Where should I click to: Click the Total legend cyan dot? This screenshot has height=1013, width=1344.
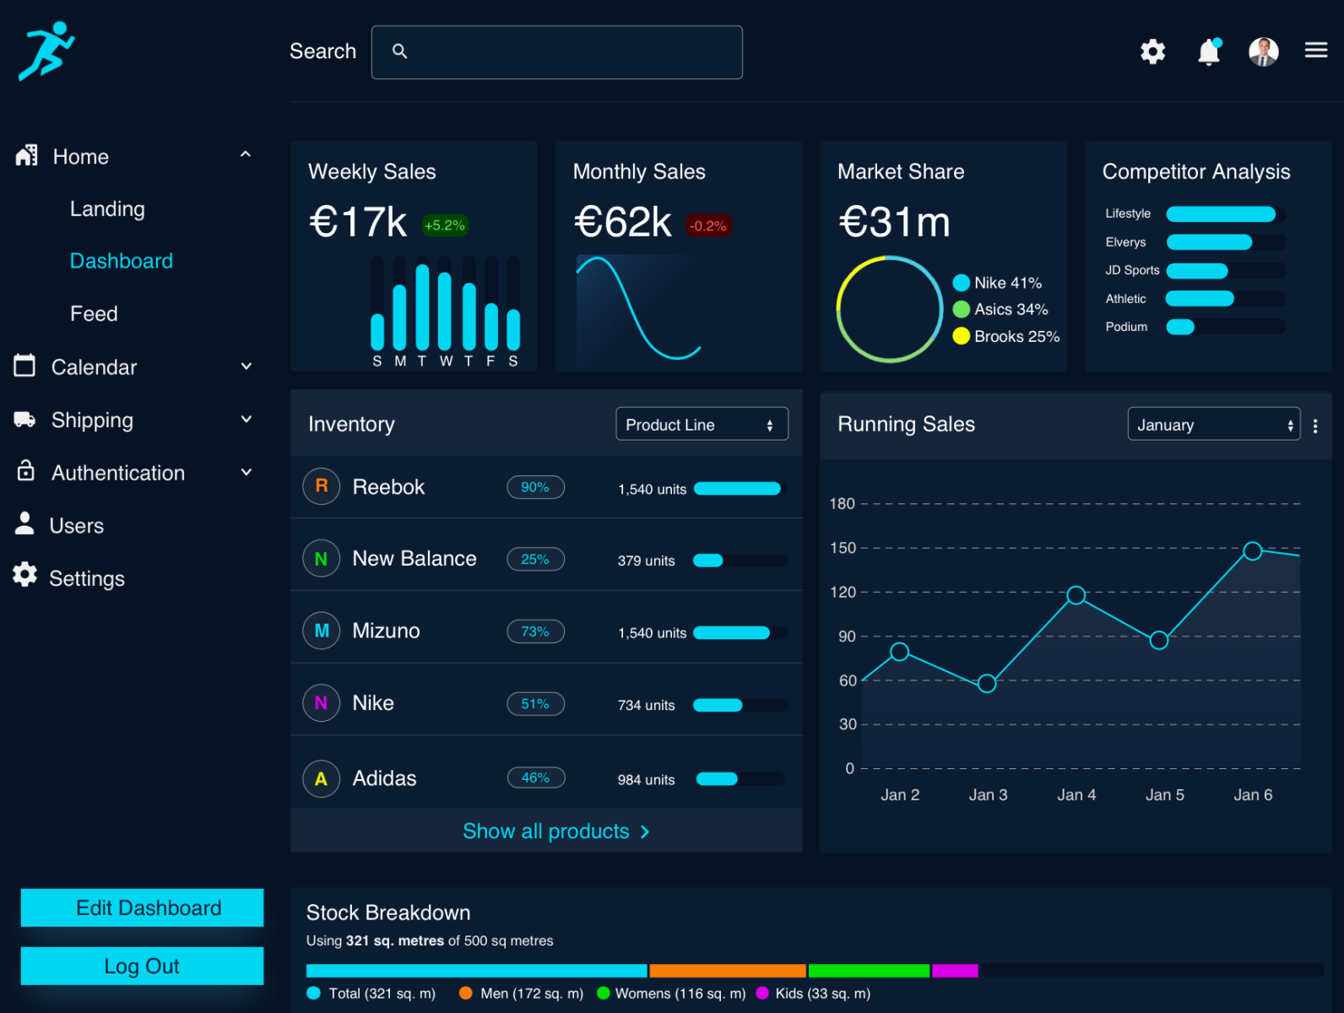click(x=313, y=994)
